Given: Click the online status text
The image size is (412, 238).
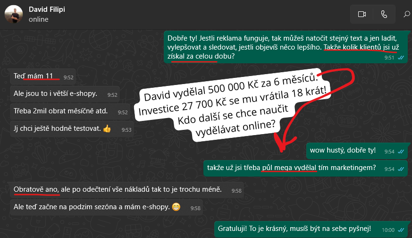Looking at the screenshot, I should [x=38, y=19].
